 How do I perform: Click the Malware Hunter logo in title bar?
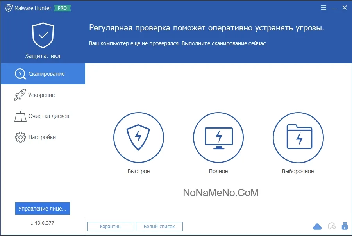(8, 8)
